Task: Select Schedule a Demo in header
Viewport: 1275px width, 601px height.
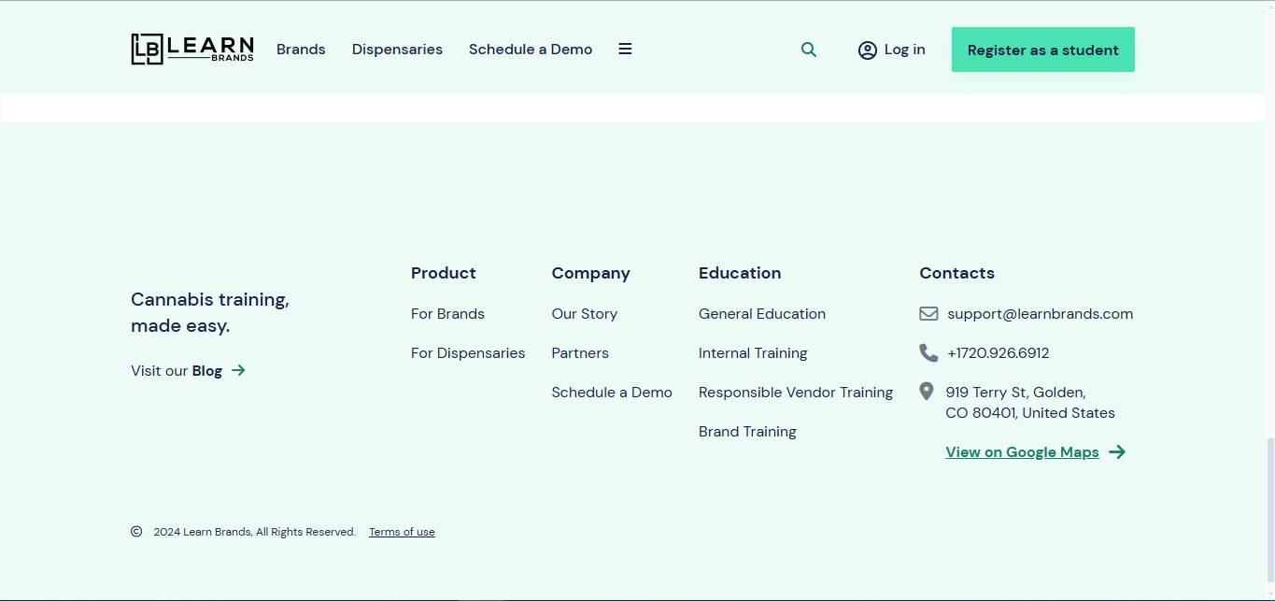Action: [531, 50]
